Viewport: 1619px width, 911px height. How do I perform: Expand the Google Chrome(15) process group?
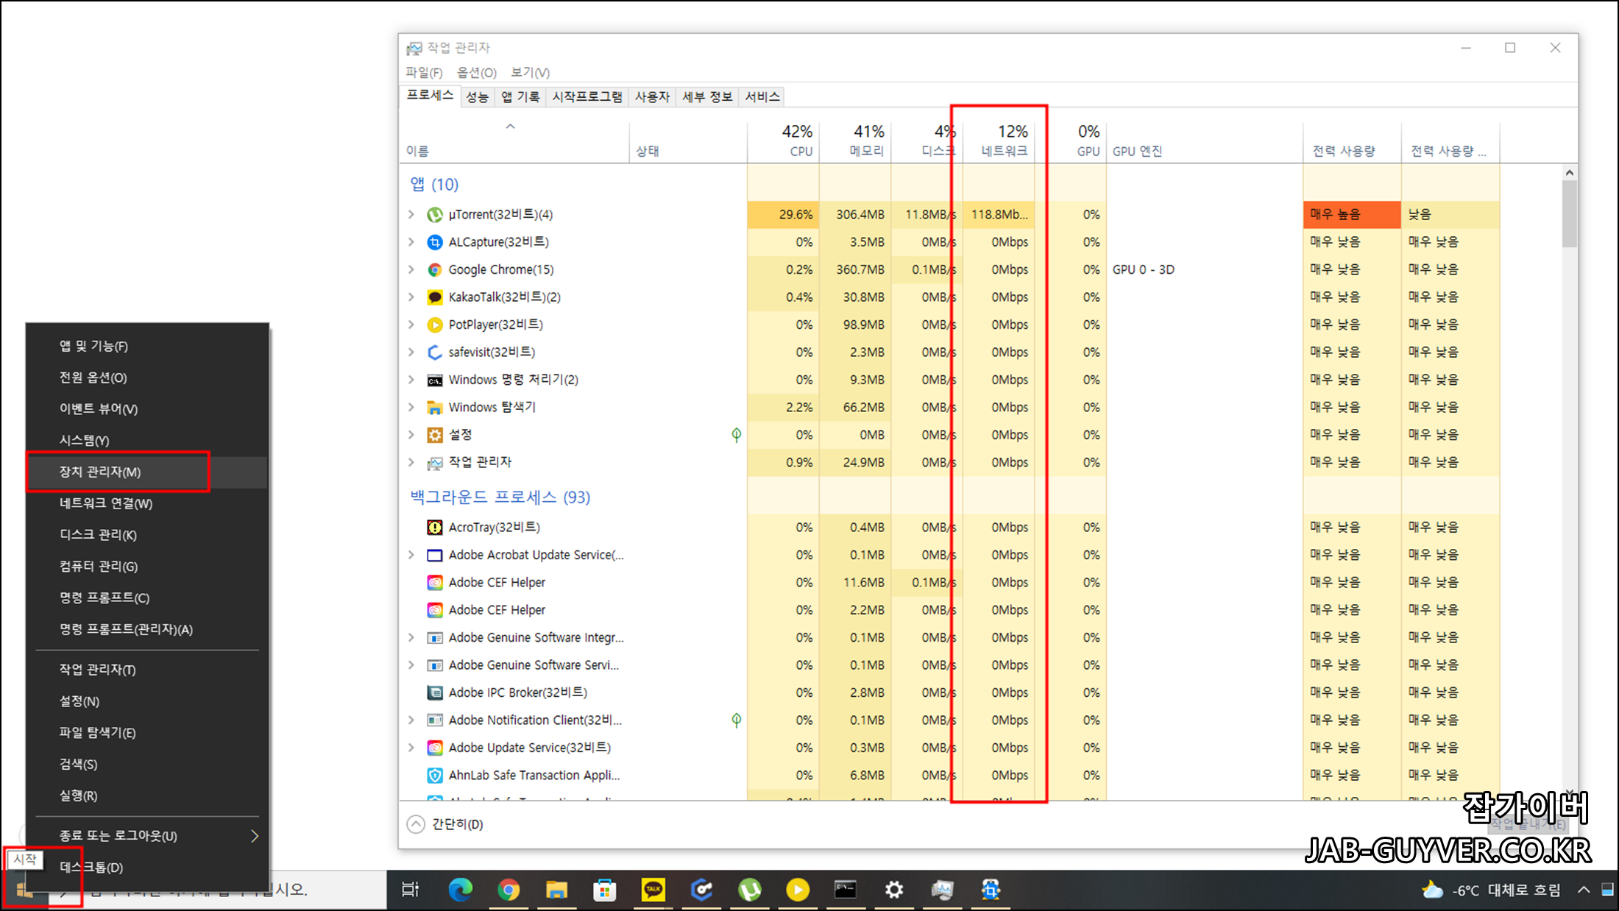411,270
